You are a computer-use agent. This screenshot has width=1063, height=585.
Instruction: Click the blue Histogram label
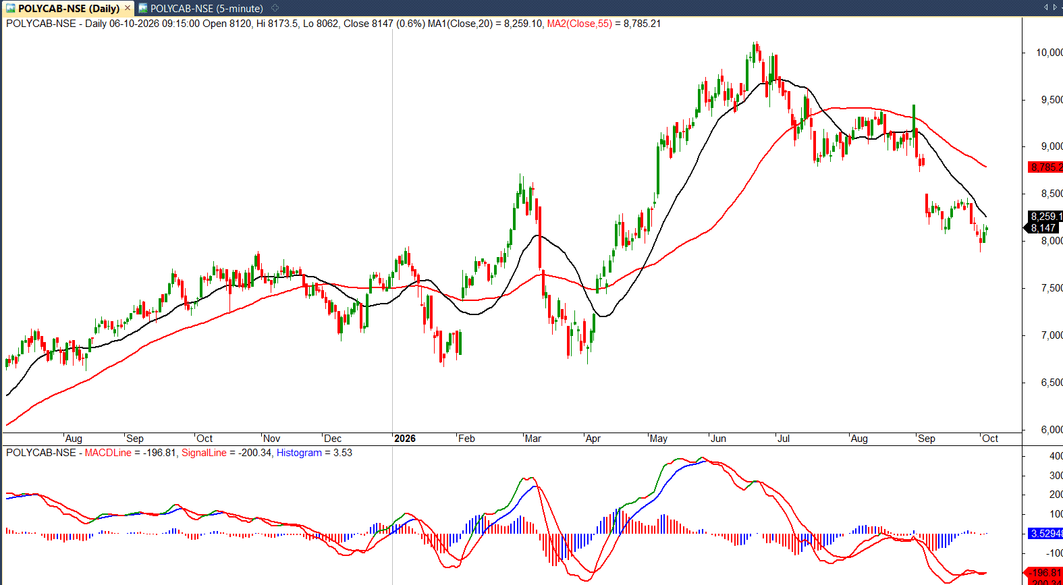(299, 453)
